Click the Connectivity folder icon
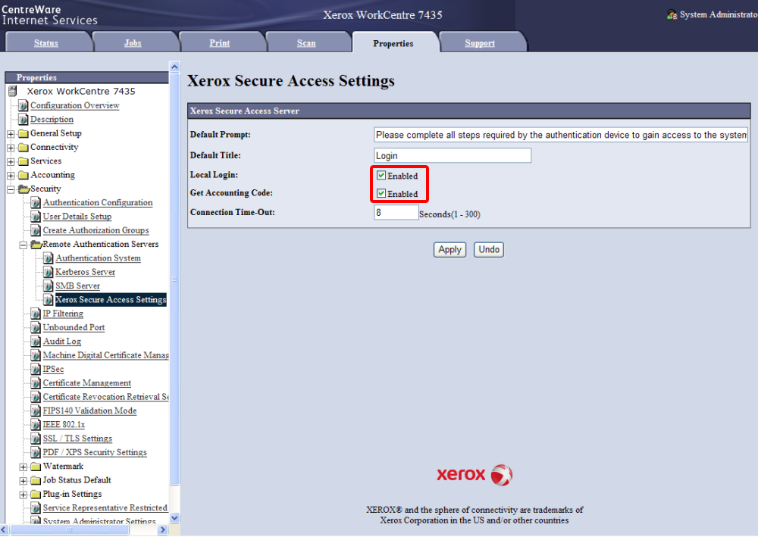 point(23,148)
